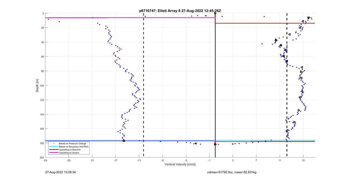Select the "volmax=51792.9cc, mass=52.831kg" footer text

pos(231,172)
